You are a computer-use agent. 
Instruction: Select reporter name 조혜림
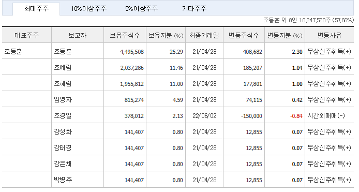pos(63,84)
